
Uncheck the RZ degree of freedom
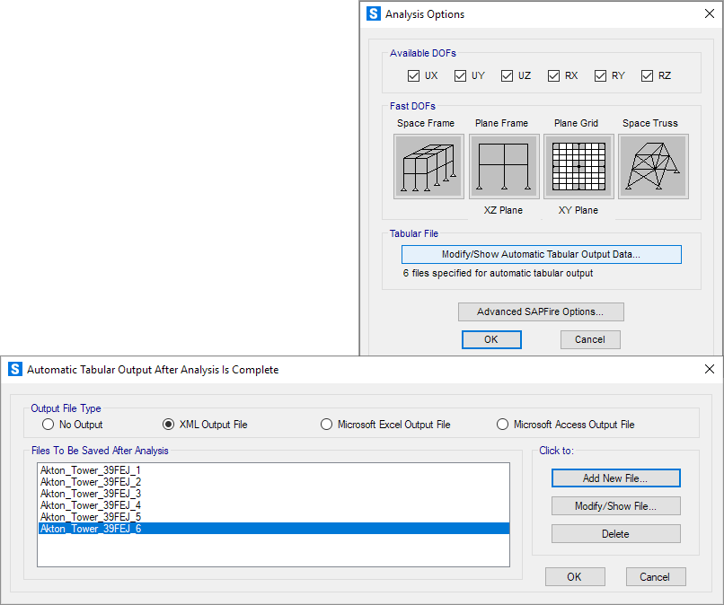click(648, 76)
